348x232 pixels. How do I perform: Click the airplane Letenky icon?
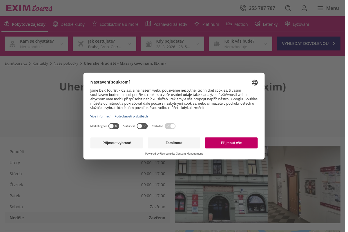click(258, 24)
